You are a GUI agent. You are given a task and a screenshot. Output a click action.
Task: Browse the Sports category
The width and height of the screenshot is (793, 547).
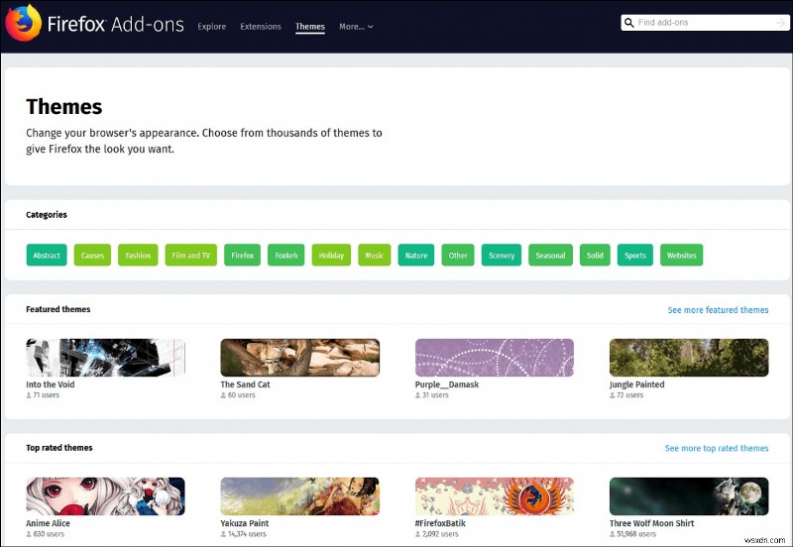click(635, 256)
